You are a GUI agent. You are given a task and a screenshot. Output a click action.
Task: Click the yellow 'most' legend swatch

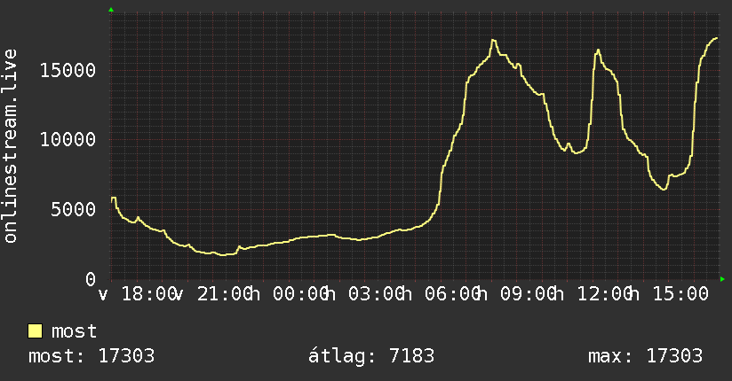pos(35,331)
